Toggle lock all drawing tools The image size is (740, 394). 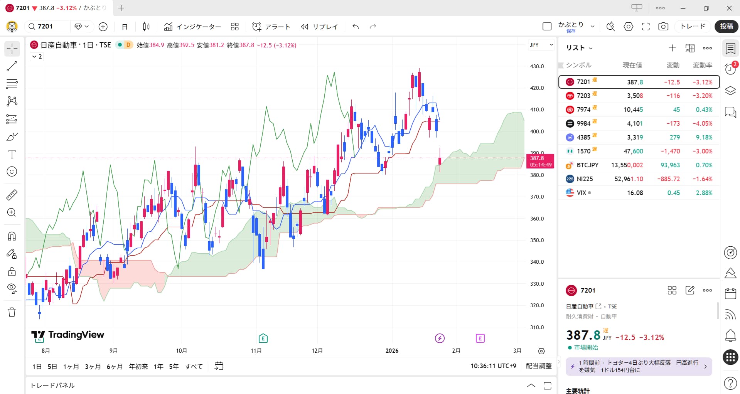coord(12,271)
